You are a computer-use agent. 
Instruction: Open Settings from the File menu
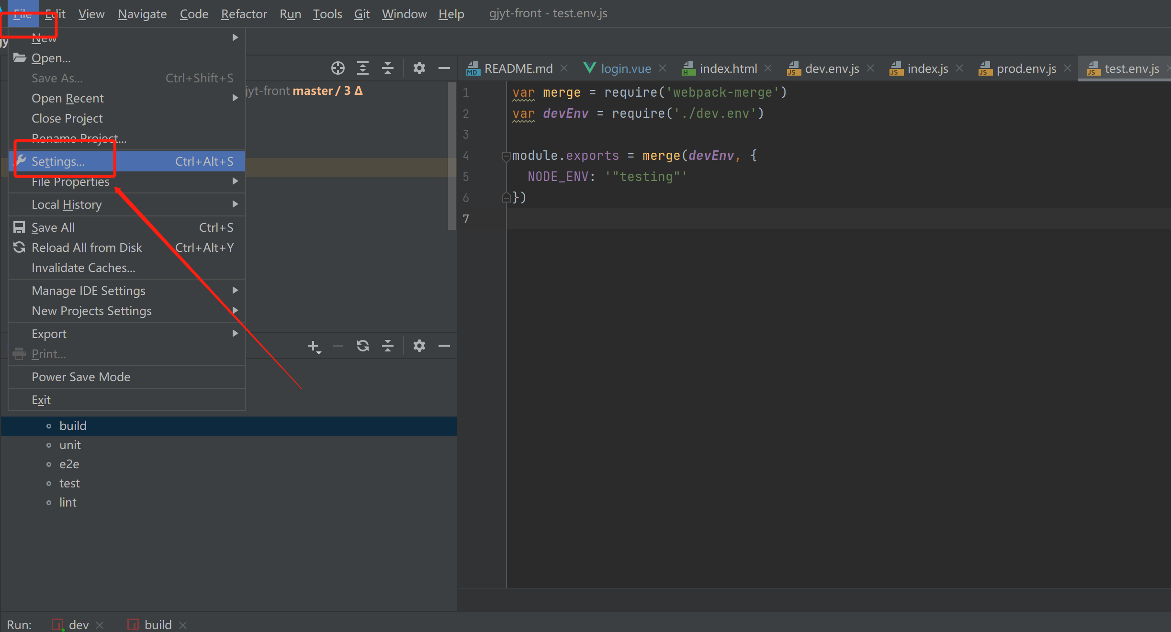tap(58, 161)
